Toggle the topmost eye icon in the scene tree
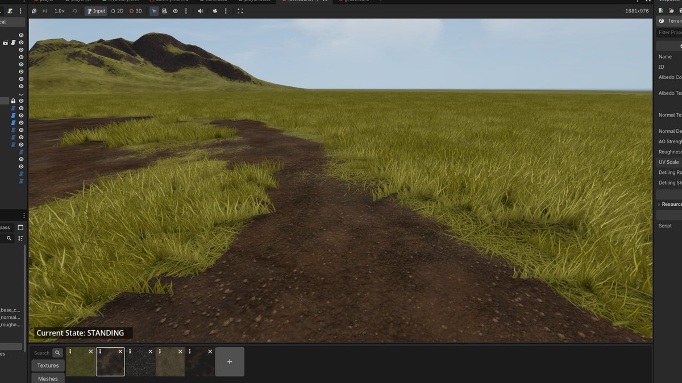Screen dimensions: 682x383 [21, 35]
